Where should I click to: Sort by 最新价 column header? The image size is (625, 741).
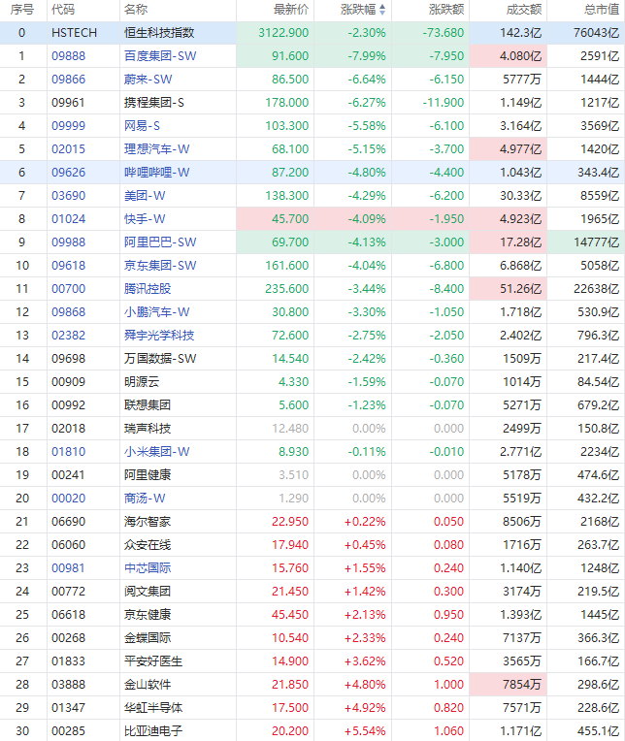click(291, 10)
